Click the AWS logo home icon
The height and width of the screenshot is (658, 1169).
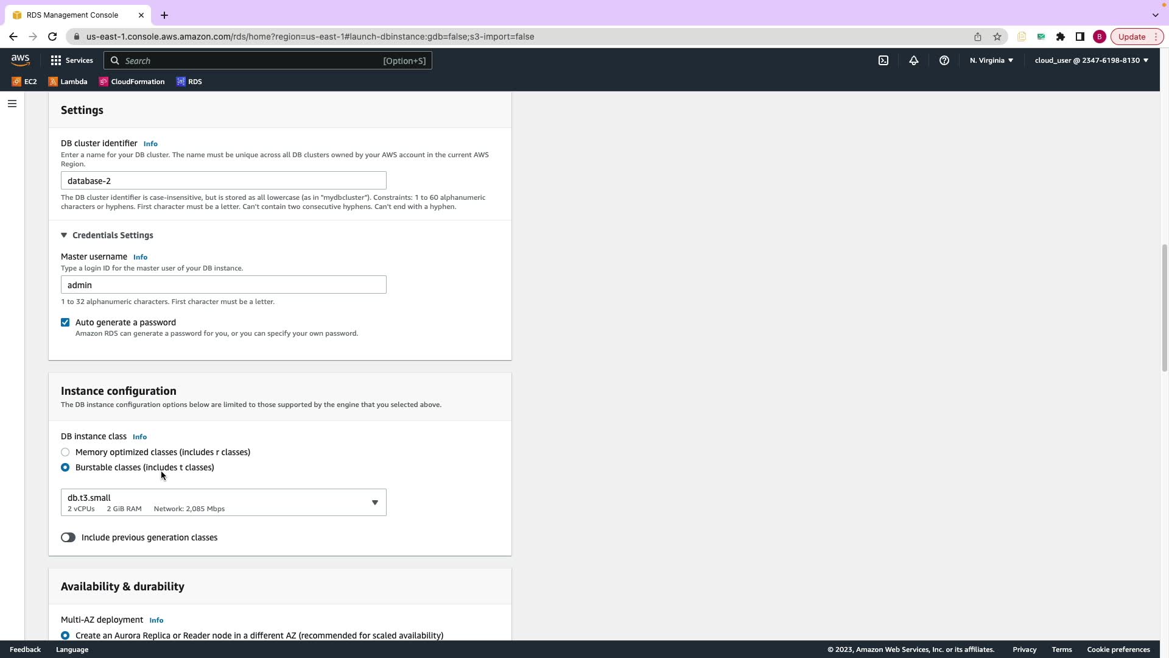pos(20,60)
